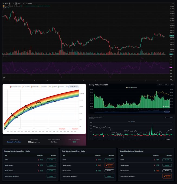Open the Exchanges dropdown on Open Interest chart
Image resolution: width=177 pixels, height=184 pixels.
click(x=160, y=85)
